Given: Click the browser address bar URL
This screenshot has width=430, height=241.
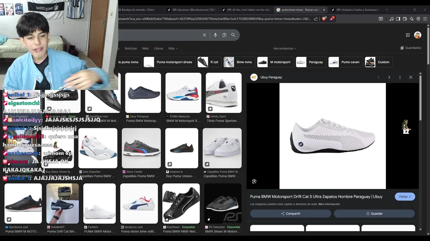Looking at the screenshot, I should pos(215,19).
